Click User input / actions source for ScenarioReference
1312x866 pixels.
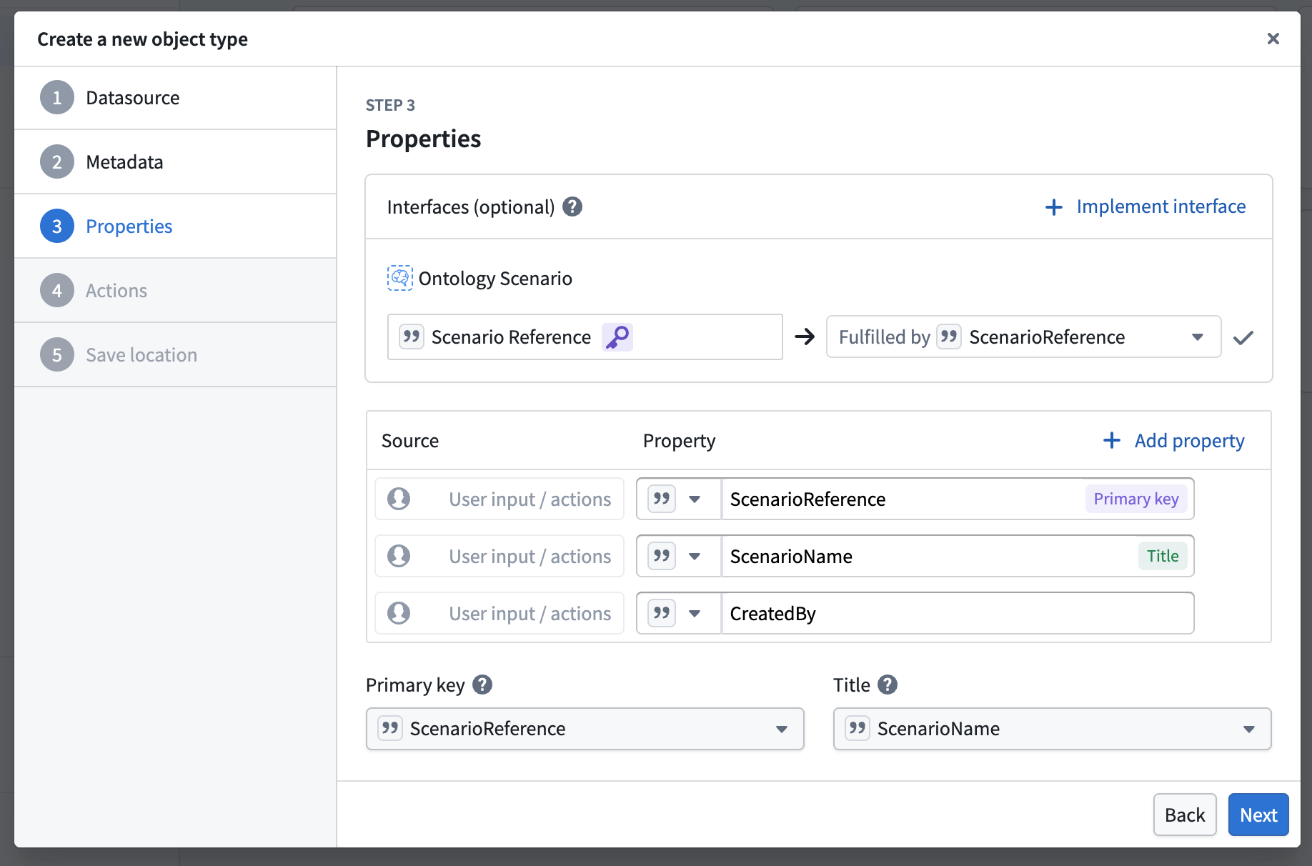[x=500, y=499]
